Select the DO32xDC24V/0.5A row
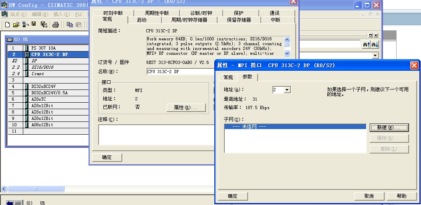The height and width of the screenshot is (205, 421). pos(48,93)
